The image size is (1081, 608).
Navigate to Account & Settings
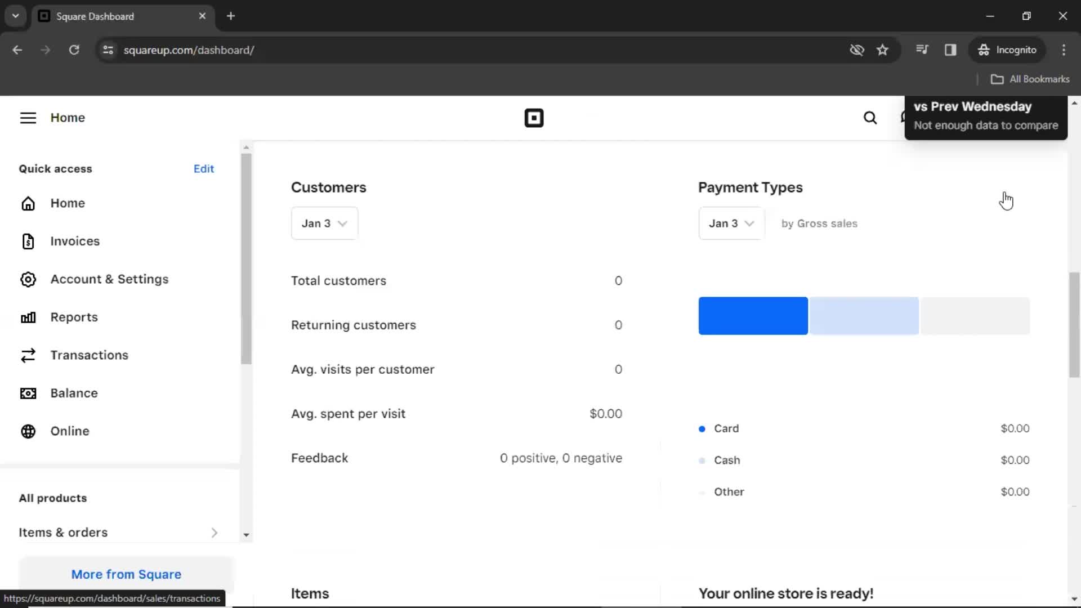pyautogui.click(x=110, y=279)
